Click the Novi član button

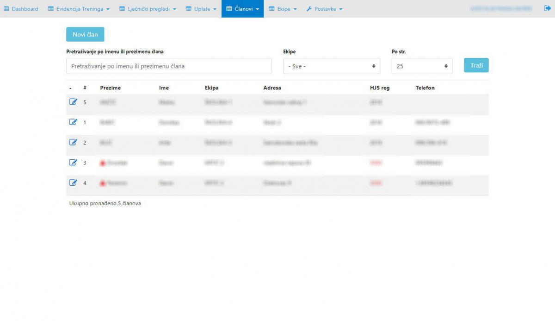[x=85, y=34]
